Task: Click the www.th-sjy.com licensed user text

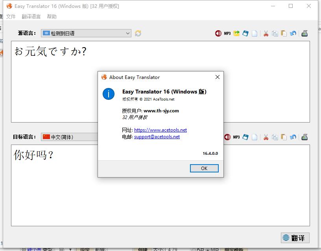Action: [161, 111]
